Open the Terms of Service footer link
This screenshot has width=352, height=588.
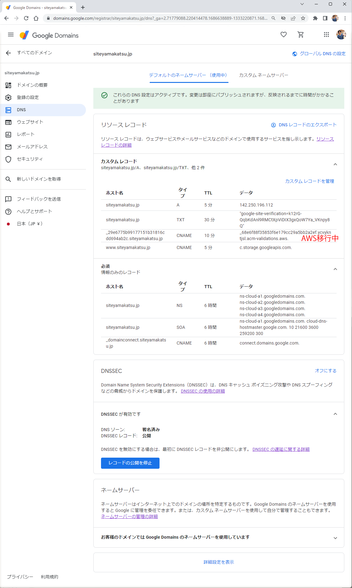click(x=50, y=577)
